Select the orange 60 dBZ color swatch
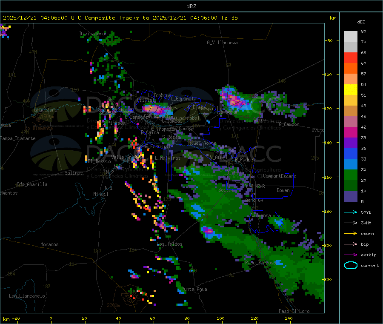 coord(351,69)
